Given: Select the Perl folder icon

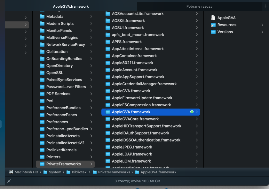Looking at the screenshot, I should point(42,101).
